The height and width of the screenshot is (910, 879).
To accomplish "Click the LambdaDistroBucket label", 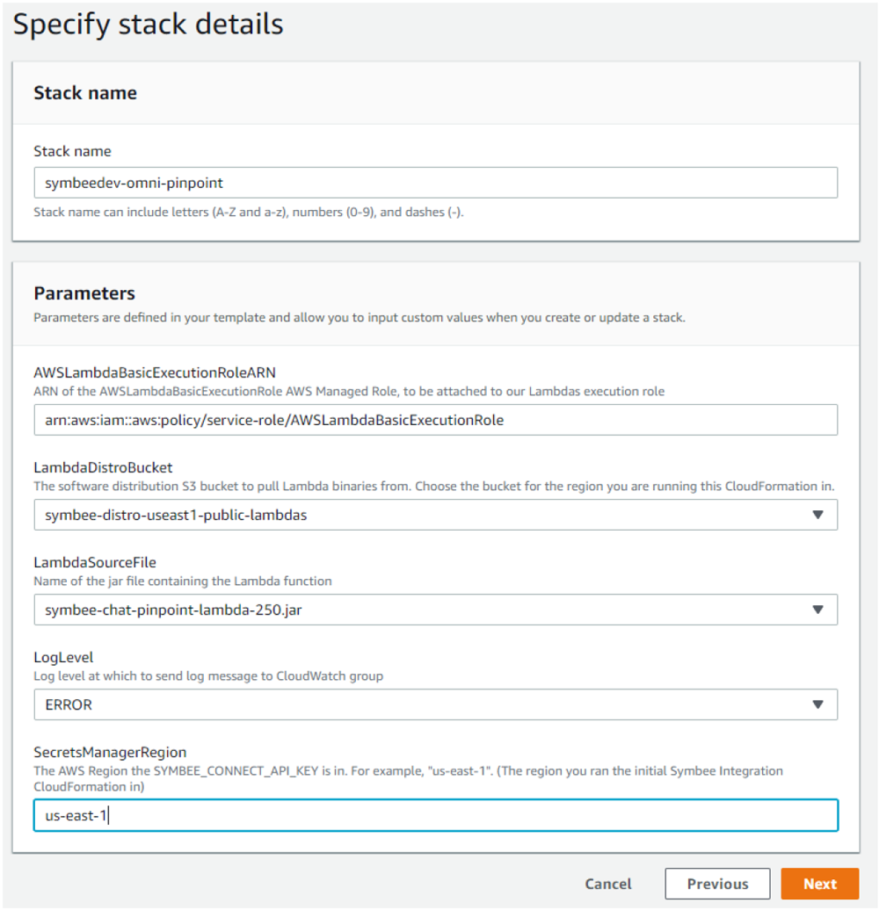I will 103,468.
